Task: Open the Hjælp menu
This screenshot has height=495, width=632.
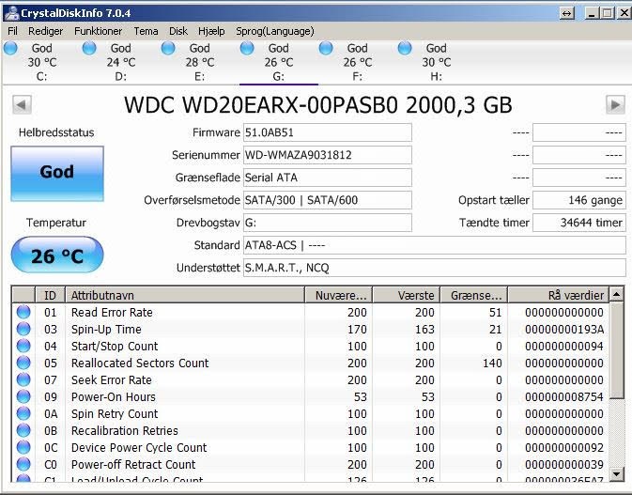Action: [211, 31]
